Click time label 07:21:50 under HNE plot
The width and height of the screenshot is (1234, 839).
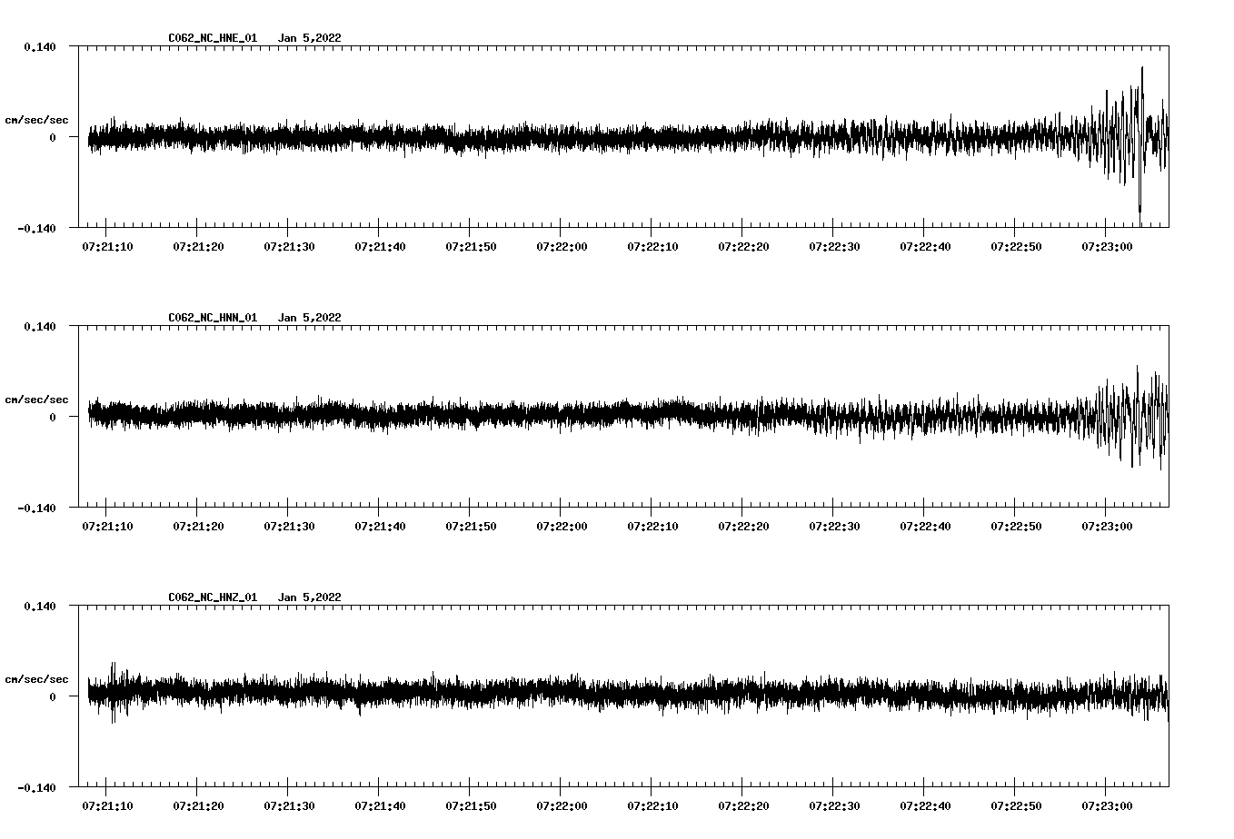pyautogui.click(x=471, y=246)
